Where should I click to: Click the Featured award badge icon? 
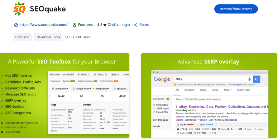[74, 25]
